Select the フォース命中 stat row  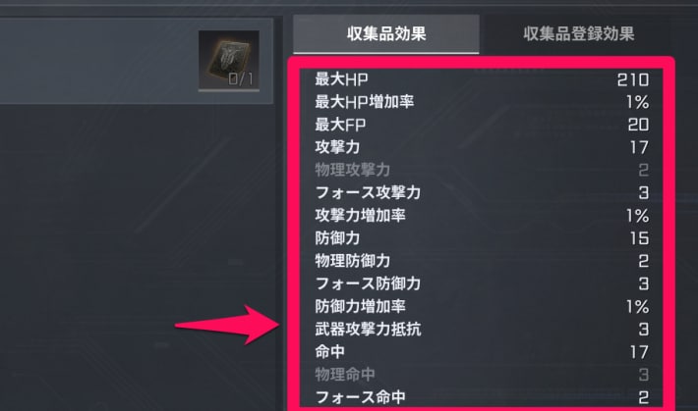(x=481, y=397)
